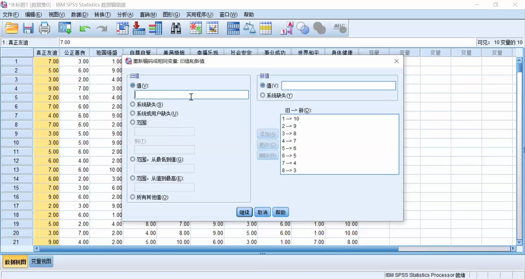
Task: Select the 范围 range radio button
Action: tap(133, 122)
